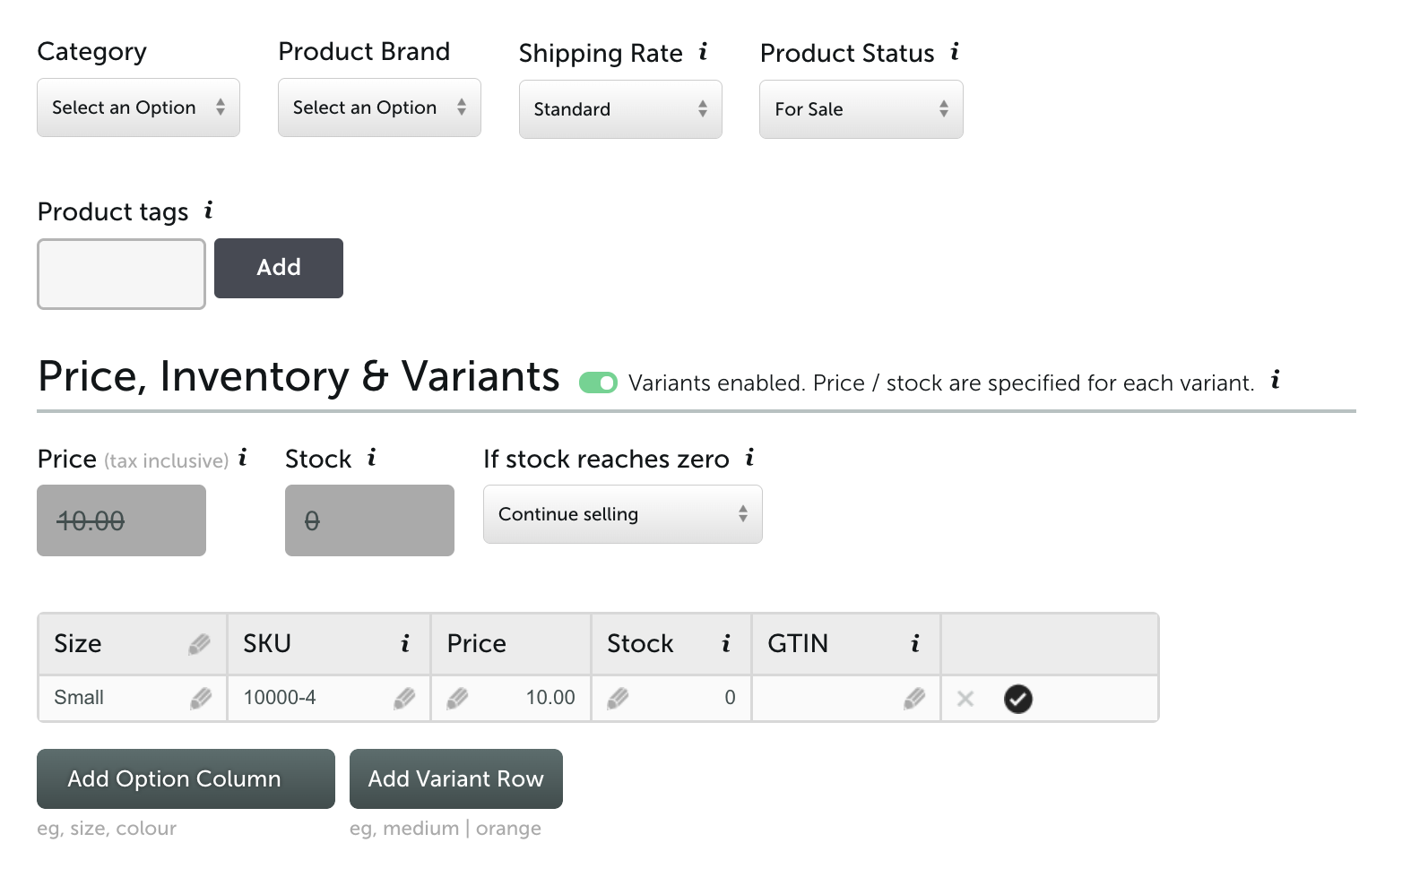Click the Product tags info icon
The height and width of the screenshot is (894, 1402).
[209, 210]
